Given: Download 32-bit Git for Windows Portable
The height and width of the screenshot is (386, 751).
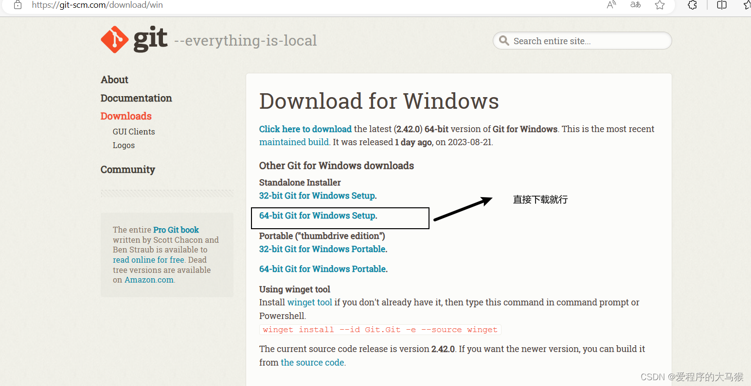Looking at the screenshot, I should 323,249.
